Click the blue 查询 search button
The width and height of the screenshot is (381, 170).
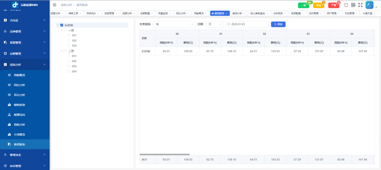278,24
